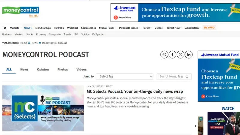240x135 pixels.
Task: Open the MC Selects podcast thumbnail image
Action: tap(43, 108)
